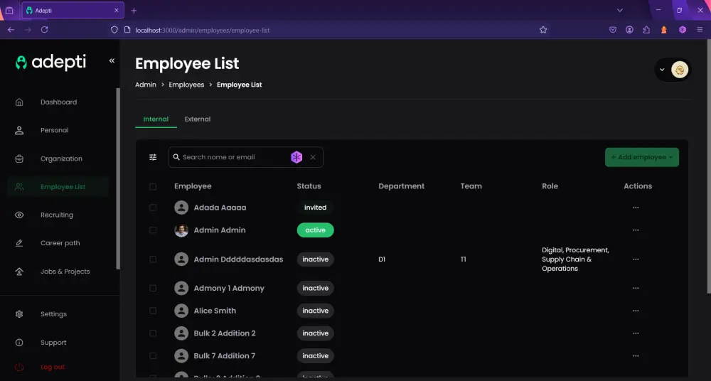Expand the Add employee dropdown button
The height and width of the screenshot is (381, 711).
click(641, 157)
